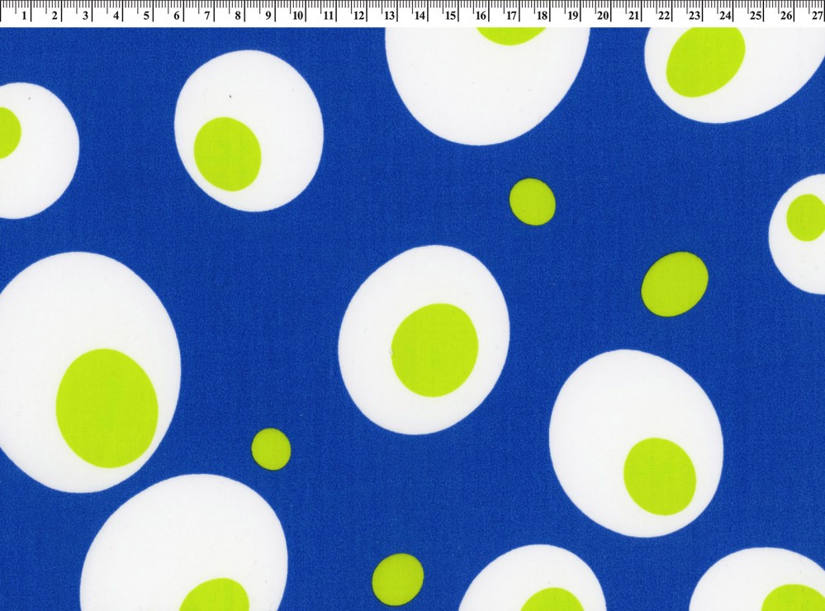Select the ruler number "27"

click(817, 16)
